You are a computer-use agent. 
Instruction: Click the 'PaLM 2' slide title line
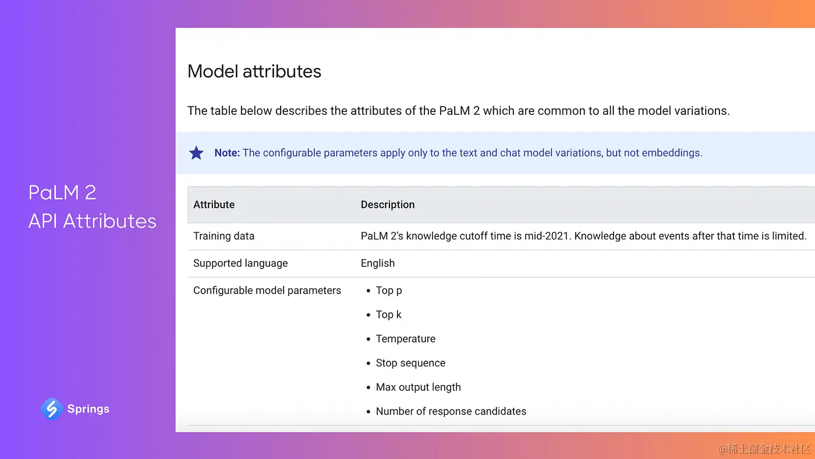tap(62, 192)
